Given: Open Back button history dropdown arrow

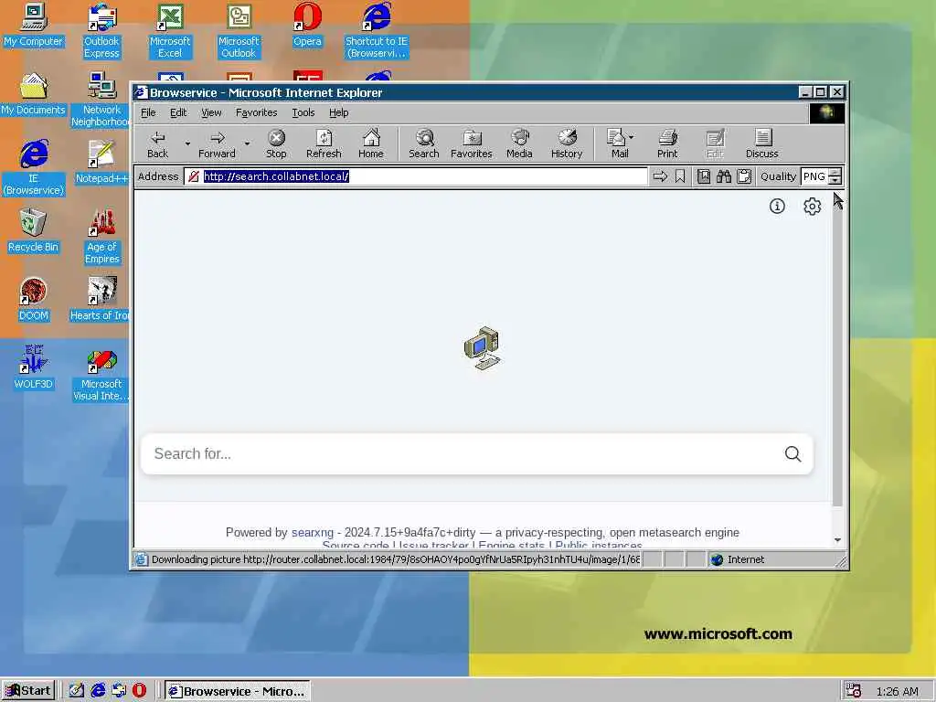Looking at the screenshot, I should tap(187, 144).
